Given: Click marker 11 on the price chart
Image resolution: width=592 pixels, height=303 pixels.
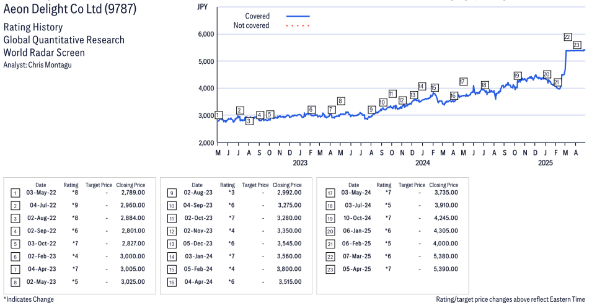Looking at the screenshot, I should (392, 94).
